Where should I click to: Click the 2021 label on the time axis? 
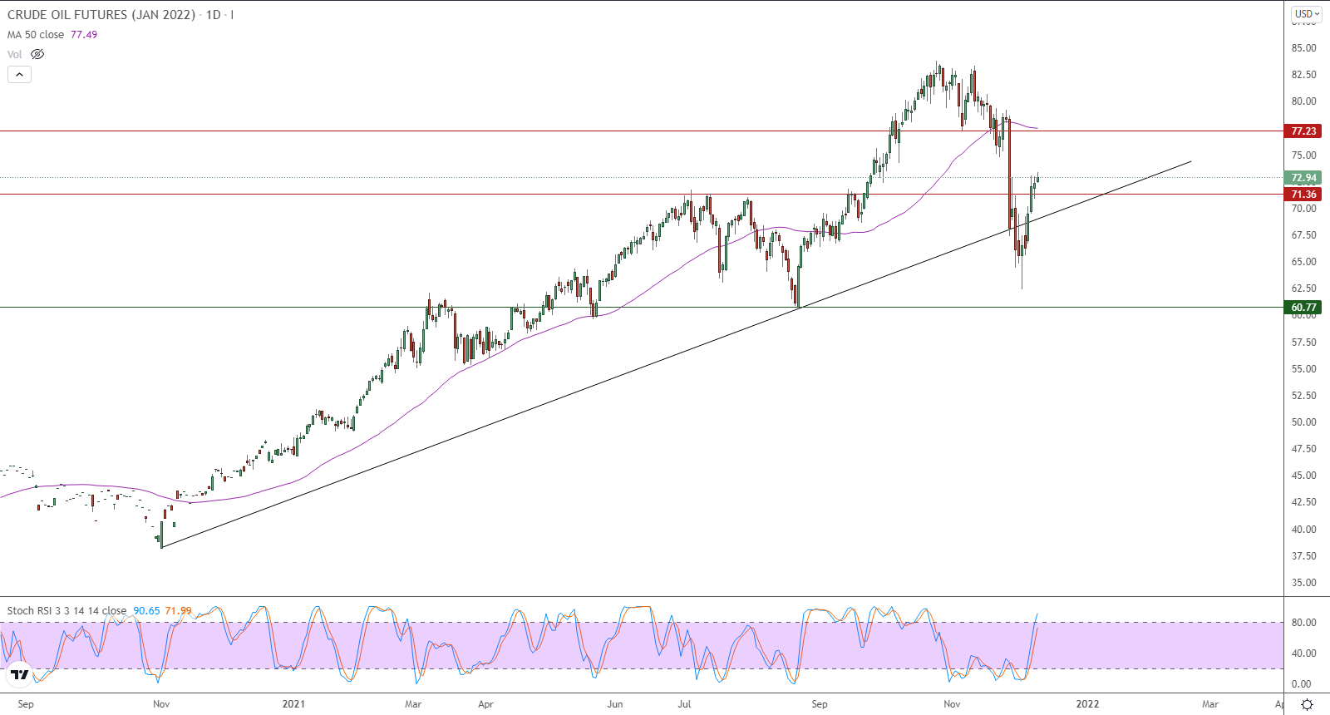pos(293,704)
